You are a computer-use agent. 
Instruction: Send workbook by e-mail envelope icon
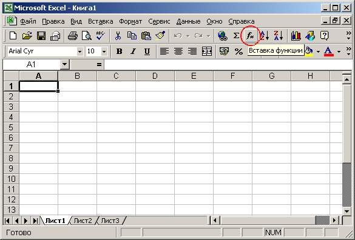pyautogui.click(x=55, y=36)
